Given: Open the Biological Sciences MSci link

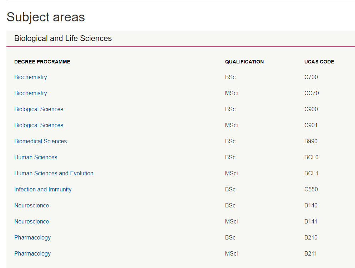Looking at the screenshot, I should click(x=39, y=125).
